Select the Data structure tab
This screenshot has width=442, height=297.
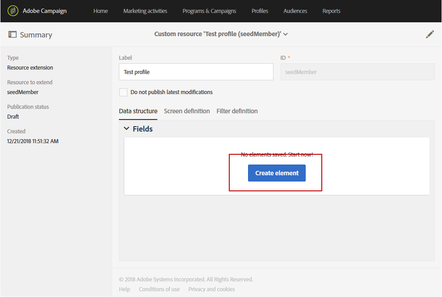138,111
